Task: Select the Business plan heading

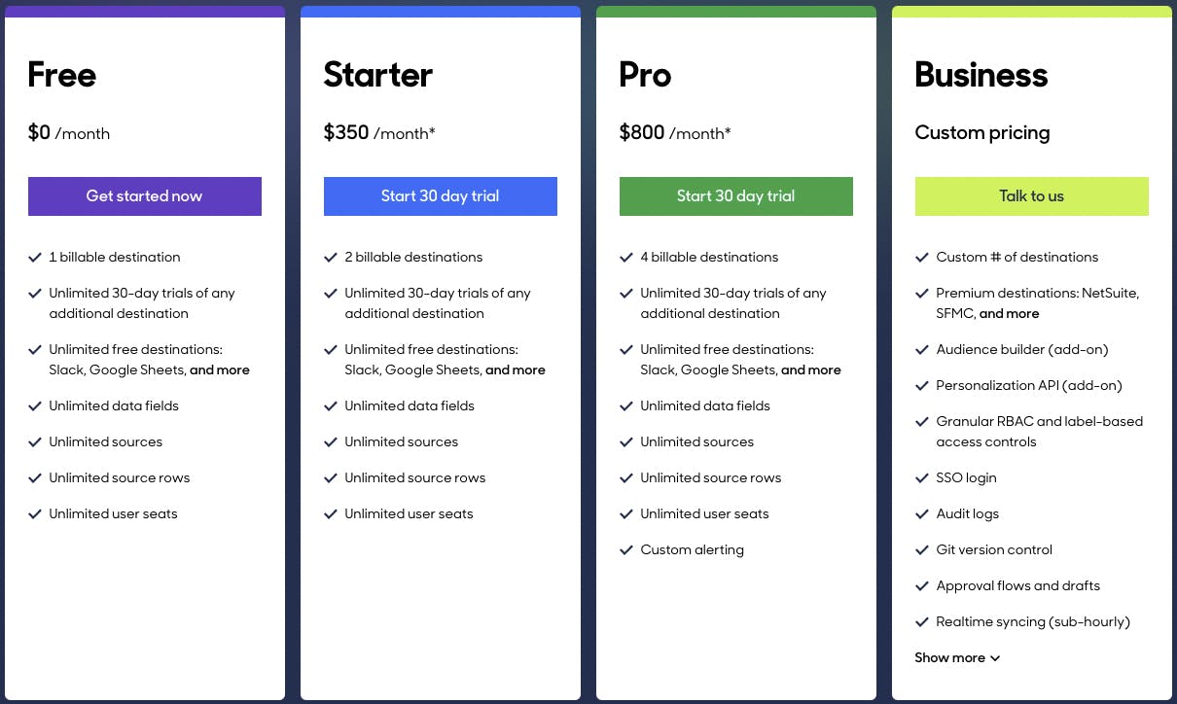Action: point(981,75)
